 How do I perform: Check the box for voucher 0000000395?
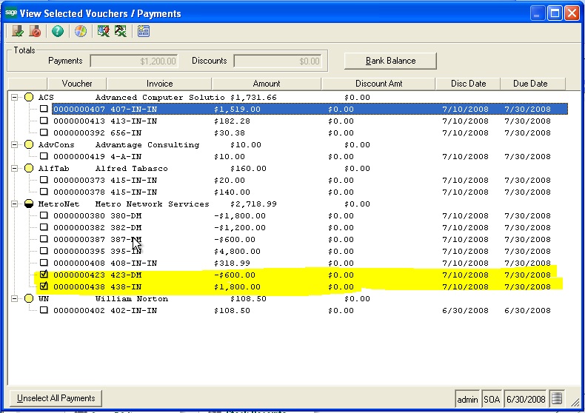[x=44, y=251]
